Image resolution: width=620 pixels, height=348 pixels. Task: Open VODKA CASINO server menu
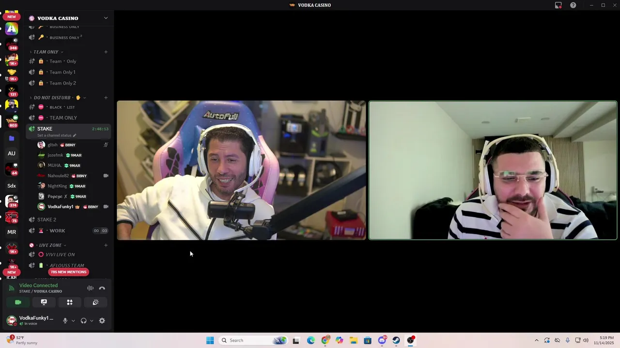tap(68, 18)
